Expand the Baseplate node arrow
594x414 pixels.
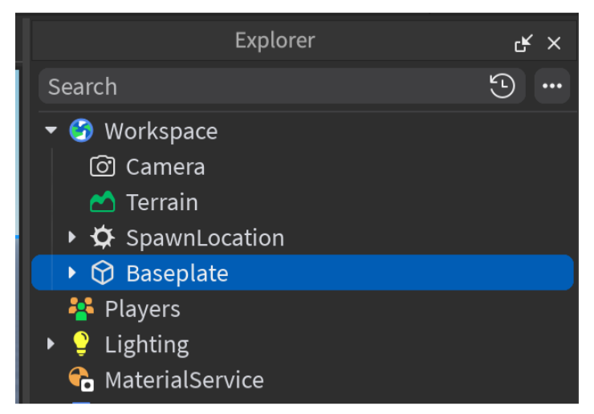(x=72, y=274)
